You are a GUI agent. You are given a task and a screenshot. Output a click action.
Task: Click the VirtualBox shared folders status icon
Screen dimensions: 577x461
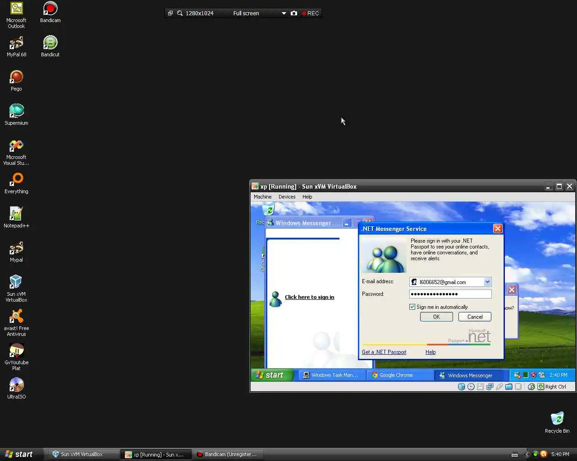(x=509, y=387)
